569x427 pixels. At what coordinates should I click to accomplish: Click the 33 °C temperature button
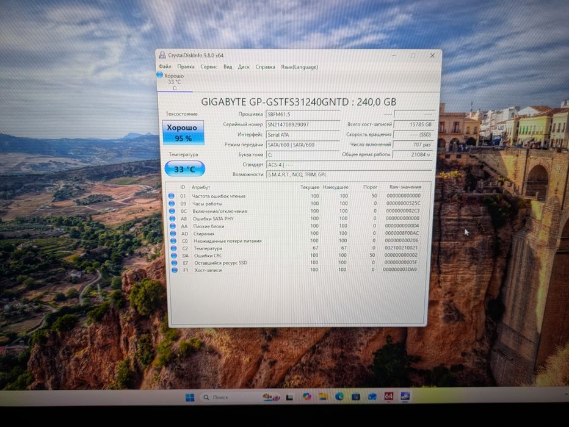click(x=185, y=169)
